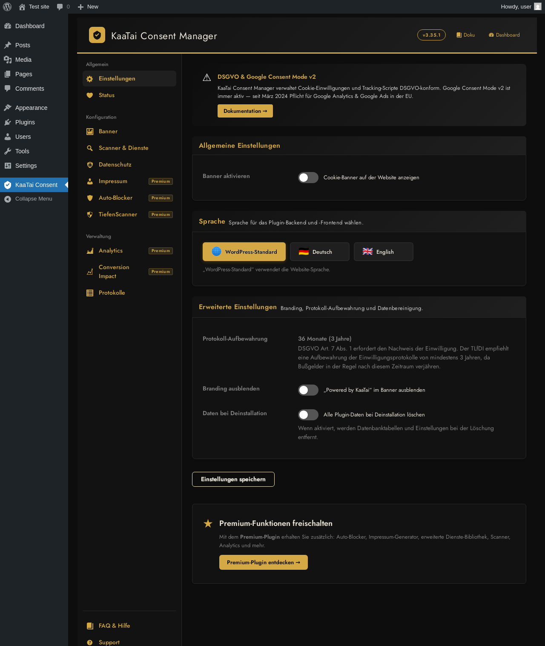
Task: Click the Analytics chart icon
Action: click(x=90, y=251)
